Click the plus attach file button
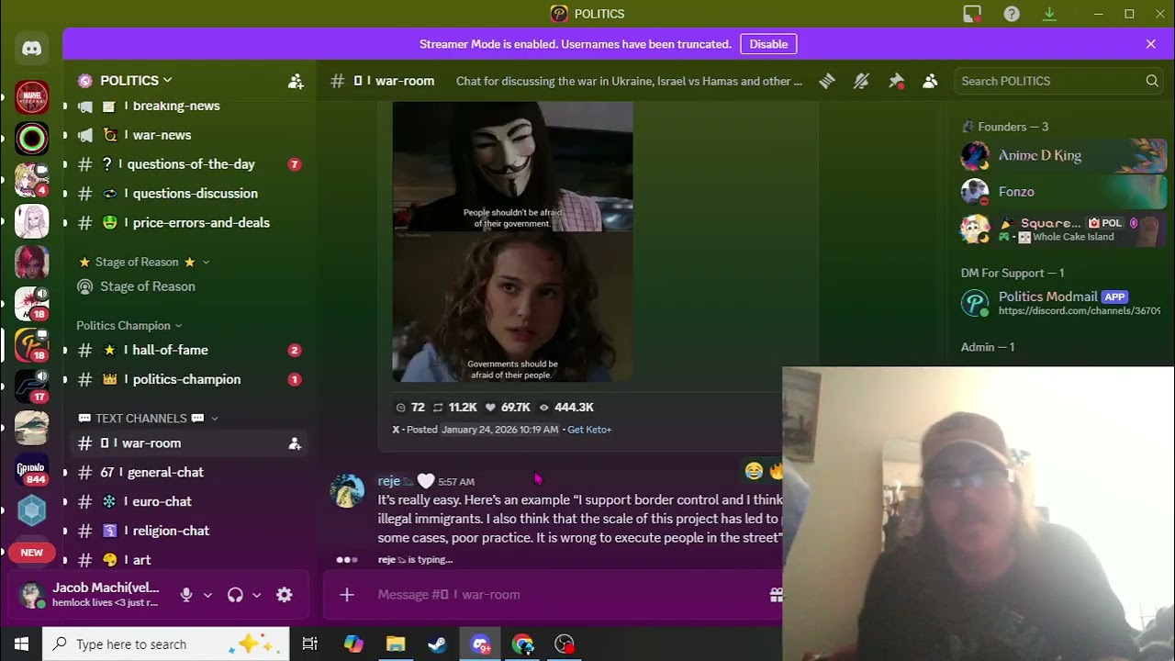The height and width of the screenshot is (661, 1175). pyautogui.click(x=347, y=595)
